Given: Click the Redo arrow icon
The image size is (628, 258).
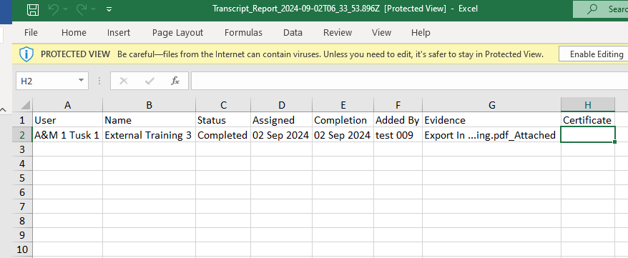Looking at the screenshot, I should (82, 9).
